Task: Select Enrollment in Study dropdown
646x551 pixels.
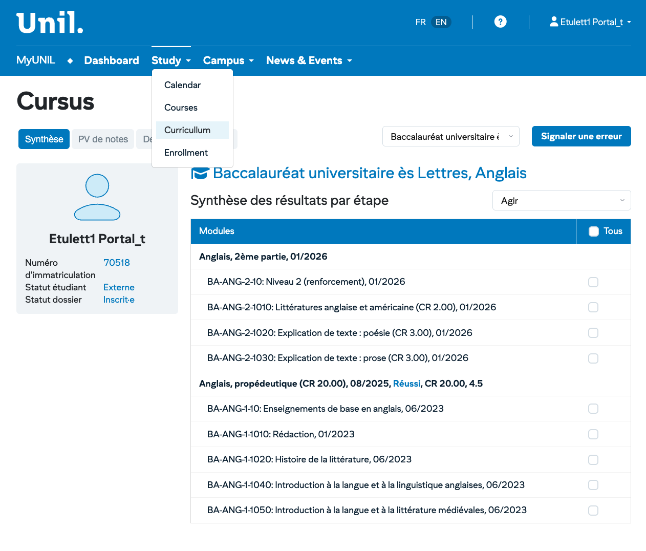Action: pos(186,153)
